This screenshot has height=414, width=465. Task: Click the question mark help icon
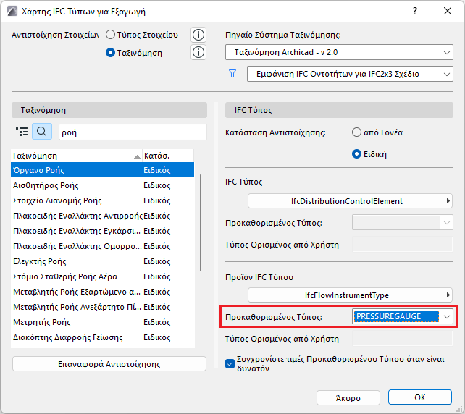coord(415,12)
